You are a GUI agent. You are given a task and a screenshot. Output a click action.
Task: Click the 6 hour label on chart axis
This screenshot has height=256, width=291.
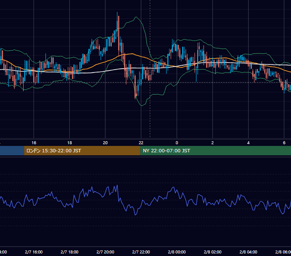[x=284, y=143]
